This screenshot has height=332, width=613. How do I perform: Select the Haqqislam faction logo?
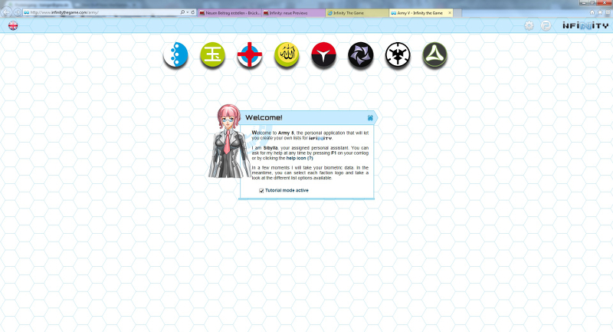[287, 54]
